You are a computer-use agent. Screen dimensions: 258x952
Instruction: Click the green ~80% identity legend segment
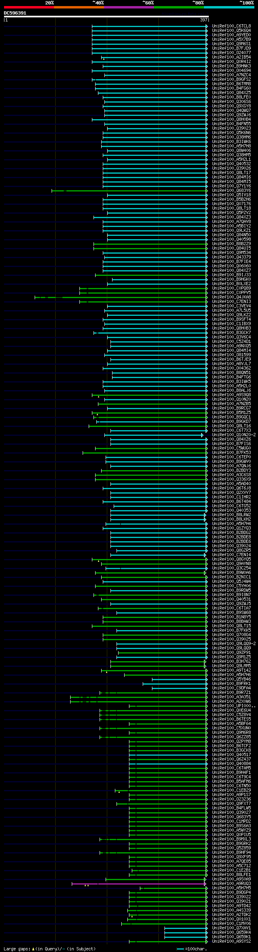coord(179,7)
